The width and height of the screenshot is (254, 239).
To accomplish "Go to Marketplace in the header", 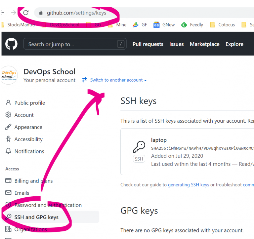I will click(x=204, y=44).
